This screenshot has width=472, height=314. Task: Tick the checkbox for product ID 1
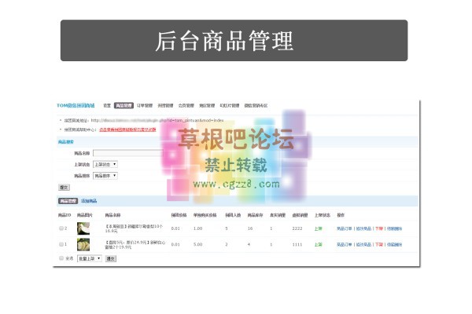point(61,244)
